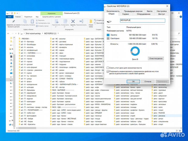This screenshot has width=188, height=141.
Task: Open the Средства работы с дисками tab
Action: coord(52,17)
